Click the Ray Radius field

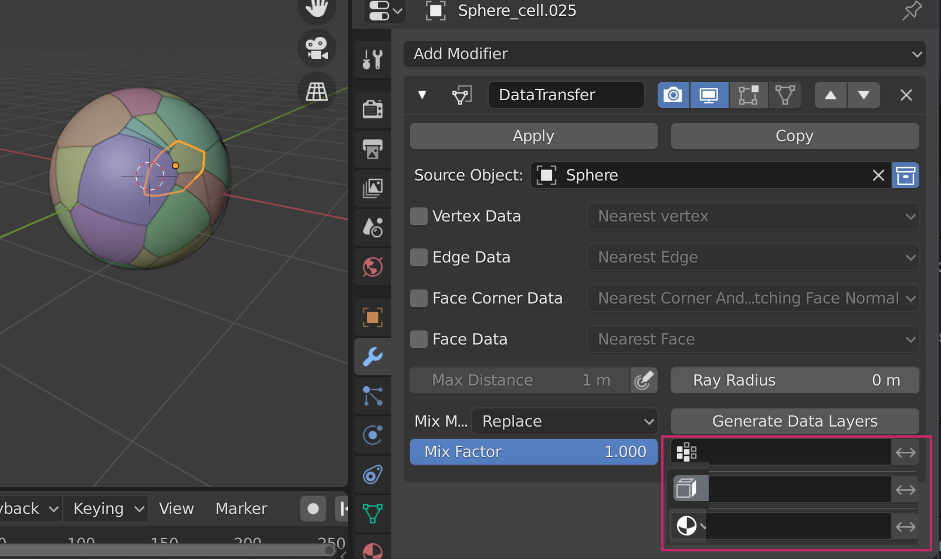pos(795,380)
